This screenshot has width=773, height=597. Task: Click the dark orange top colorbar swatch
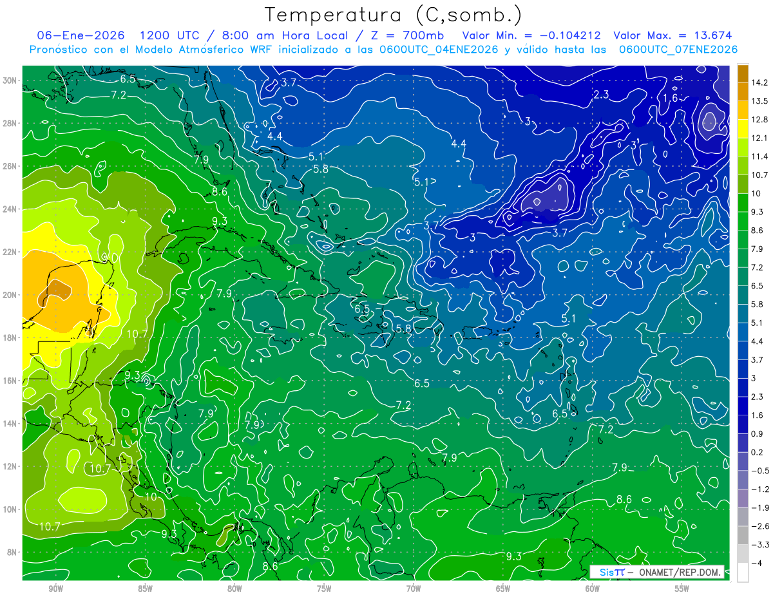[x=743, y=73]
